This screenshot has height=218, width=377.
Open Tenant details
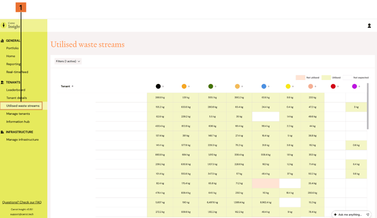tap(16, 97)
